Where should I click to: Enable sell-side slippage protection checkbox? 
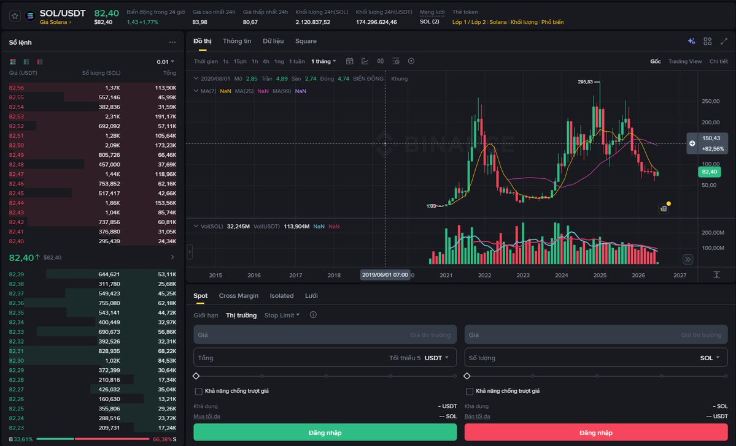[x=470, y=391]
